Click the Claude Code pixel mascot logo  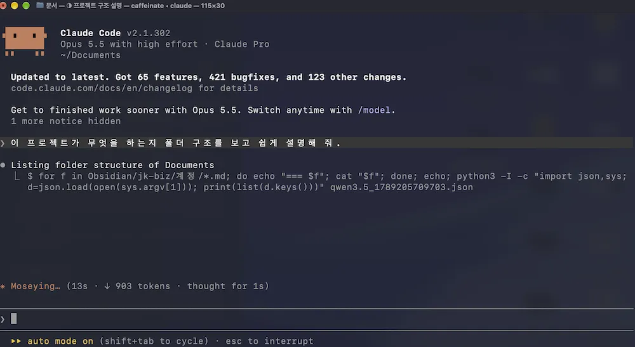click(x=25, y=41)
